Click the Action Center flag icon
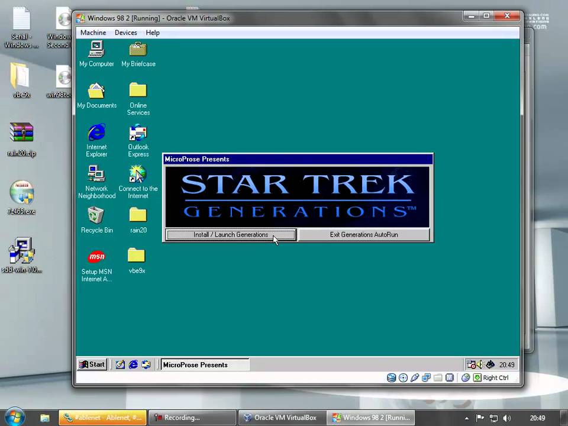 pos(480,418)
